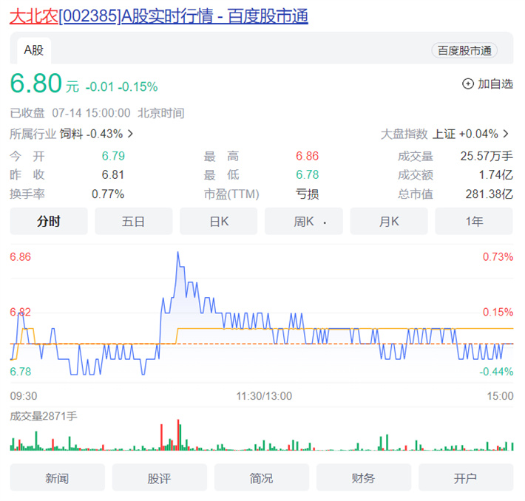525x501 pixels.
Task: Expand 大盘指数 上证 index details
Action: pyautogui.click(x=445, y=134)
